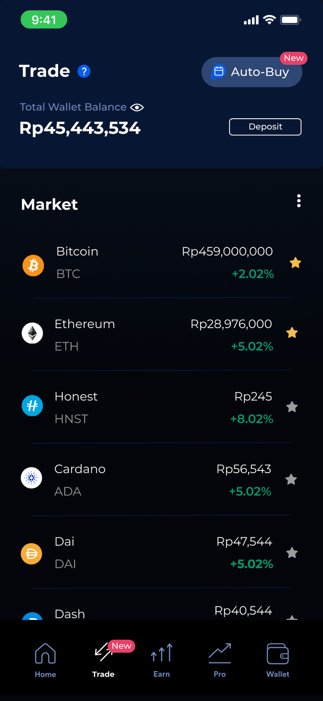Tap the Honest hashtag coin icon

pyautogui.click(x=32, y=406)
